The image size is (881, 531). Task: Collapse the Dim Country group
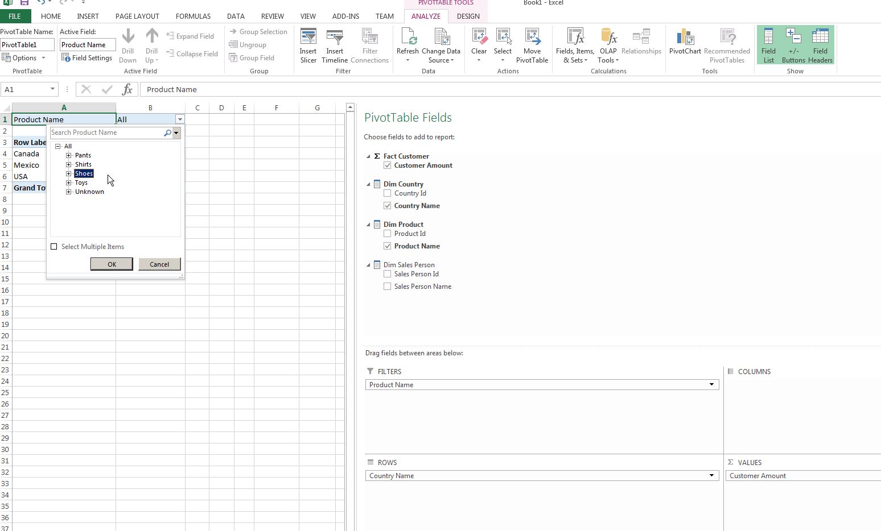pos(367,184)
